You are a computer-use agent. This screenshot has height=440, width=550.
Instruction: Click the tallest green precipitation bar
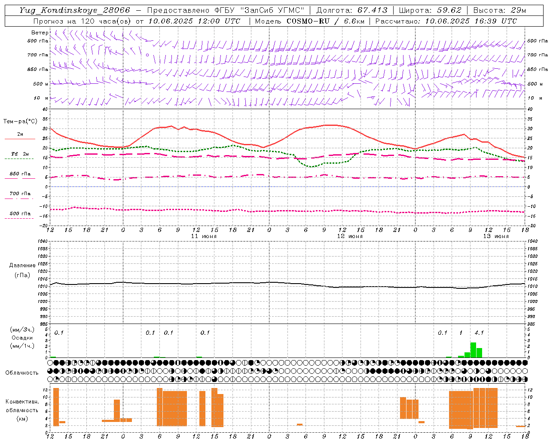tap(473, 350)
